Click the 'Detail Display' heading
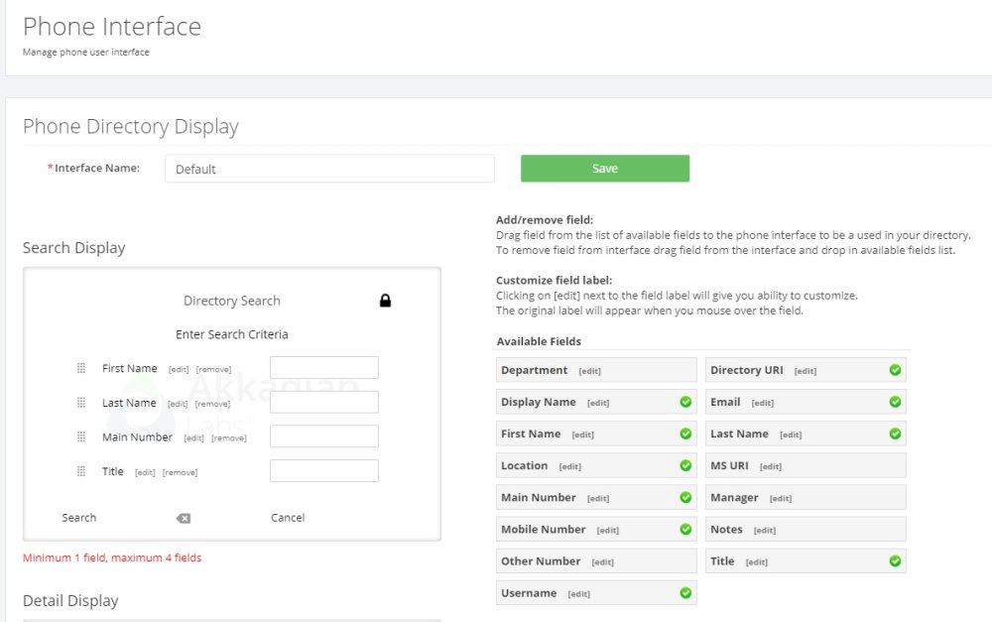Screen dimensions: 992x622 coord(70,600)
